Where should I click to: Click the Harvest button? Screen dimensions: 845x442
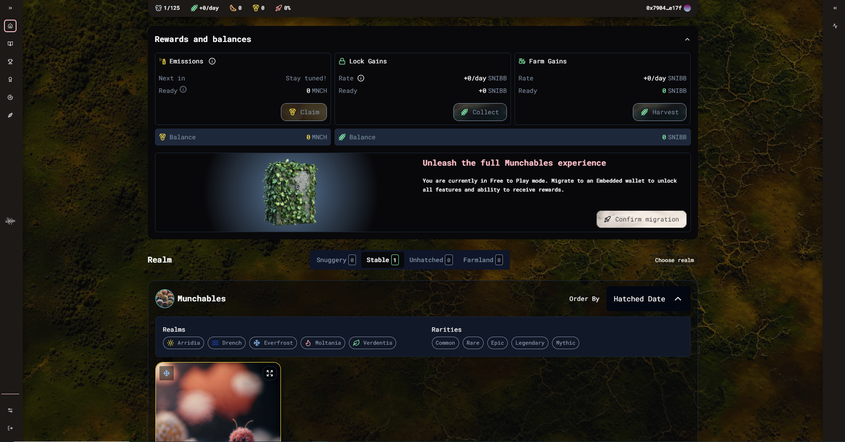[660, 112]
